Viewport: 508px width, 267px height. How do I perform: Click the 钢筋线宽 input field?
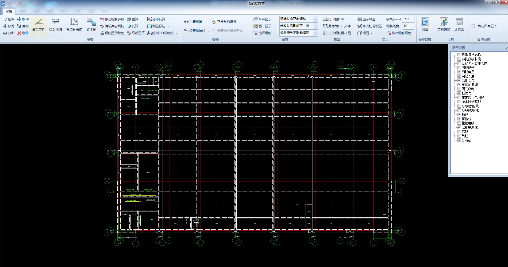pos(408,26)
